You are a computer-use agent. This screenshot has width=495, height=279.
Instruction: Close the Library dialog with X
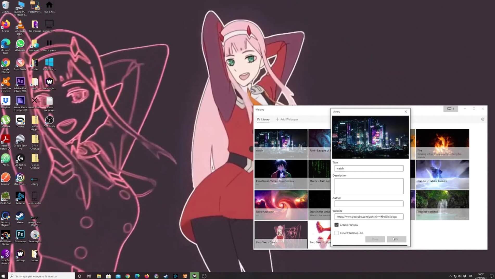(405, 112)
